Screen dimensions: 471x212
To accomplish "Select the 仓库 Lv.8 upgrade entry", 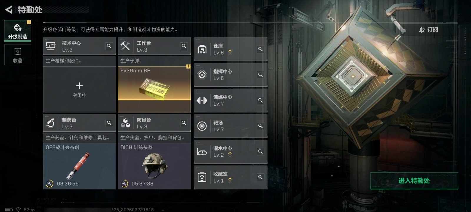I will [x=231, y=49].
